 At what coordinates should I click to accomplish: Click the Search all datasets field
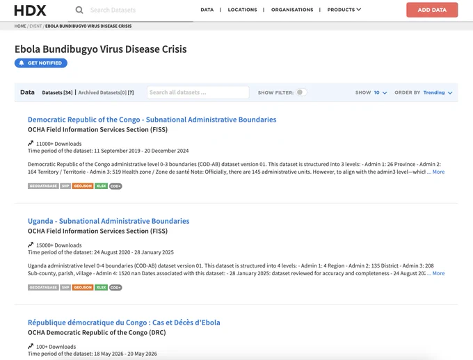198,92
